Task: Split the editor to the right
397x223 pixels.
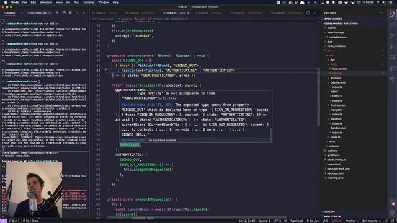Action: (308, 13)
